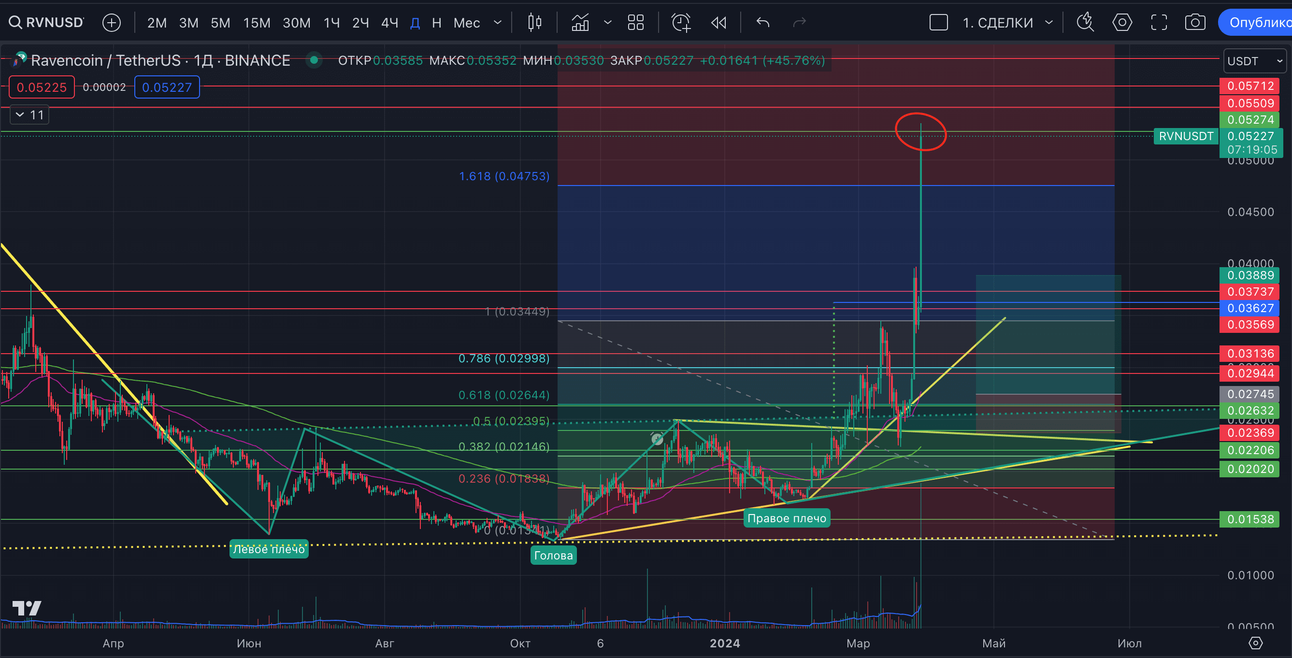The image size is (1292, 658).
Task: Click the blue 0.05227 price label
Action: coord(167,87)
